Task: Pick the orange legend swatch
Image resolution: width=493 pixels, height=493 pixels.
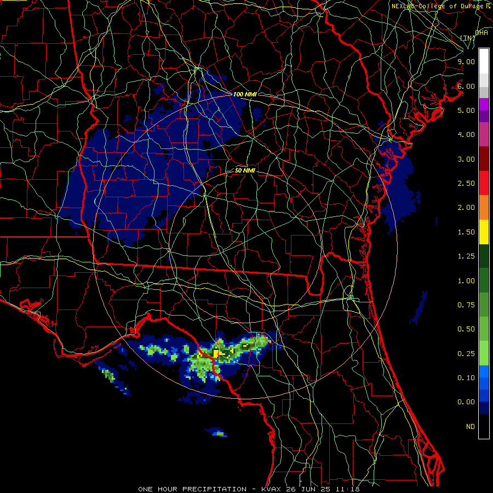Action: pyautogui.click(x=484, y=208)
